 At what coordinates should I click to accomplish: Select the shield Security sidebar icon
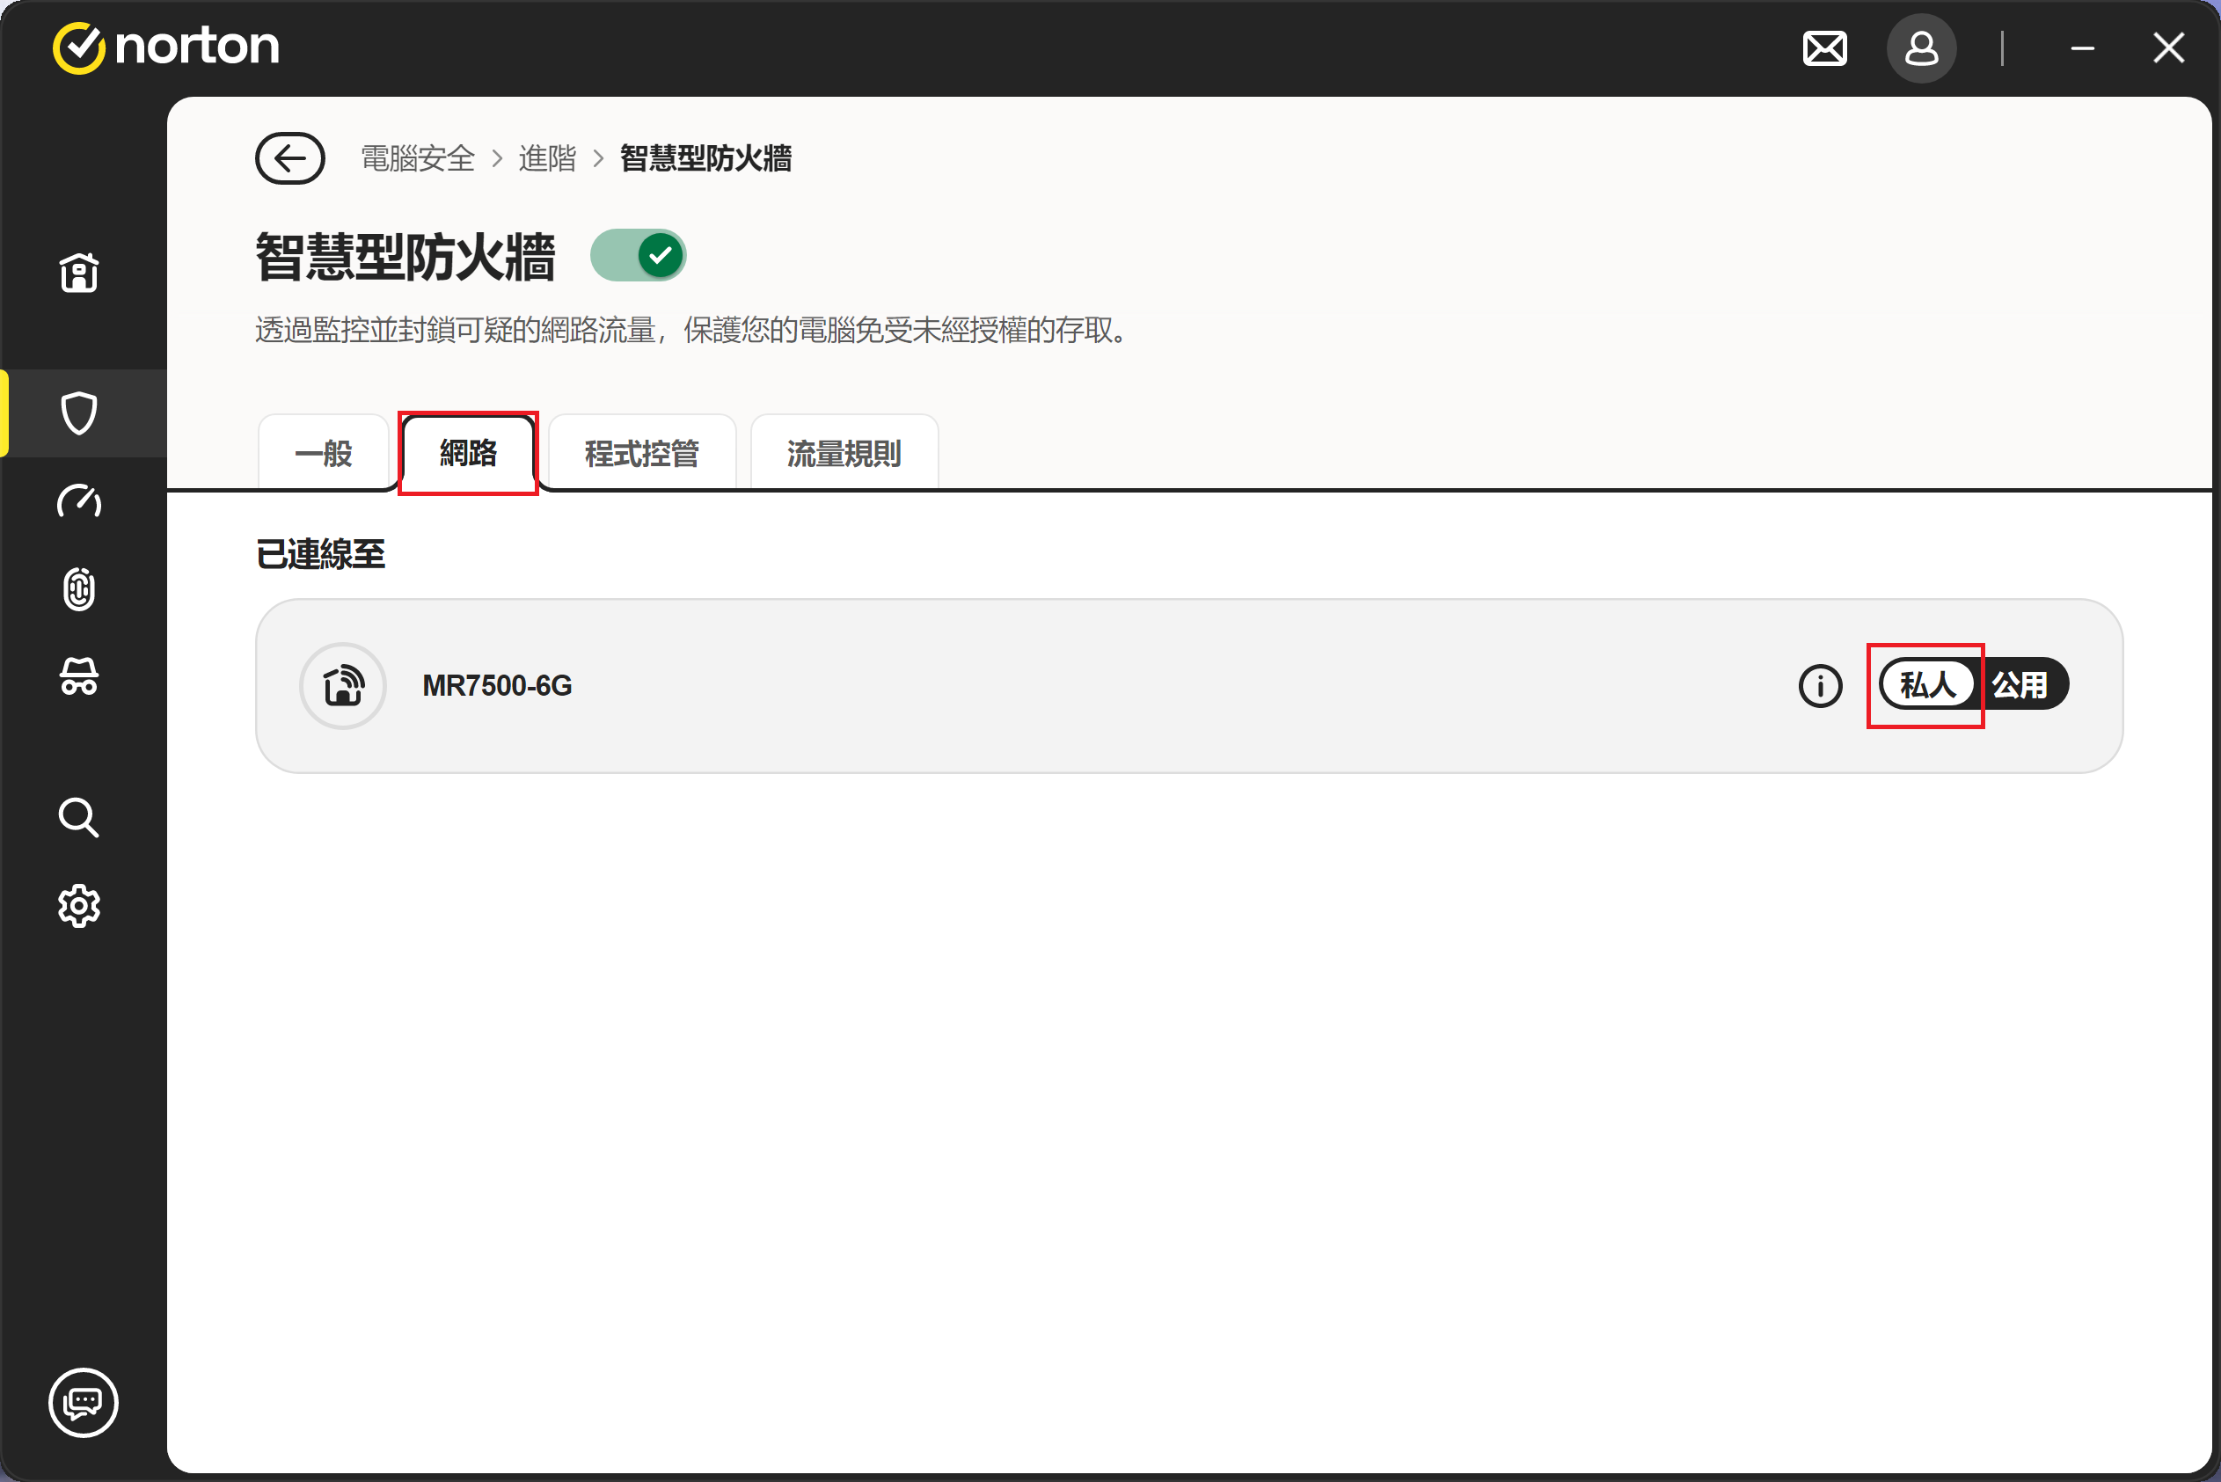pyautogui.click(x=79, y=413)
